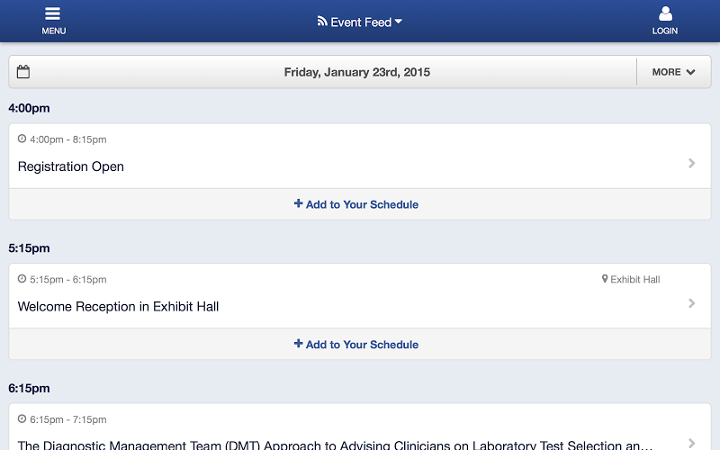Expand the MORE dropdown
Image resolution: width=720 pixels, height=450 pixels.
673,72
